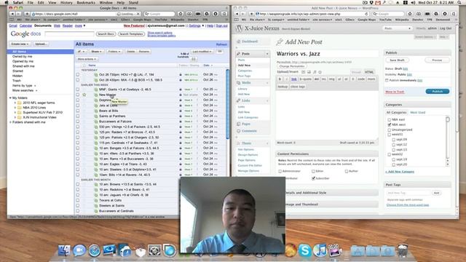Click the Safari compass icon in Dock
The image size is (466, 262).
point(95,250)
